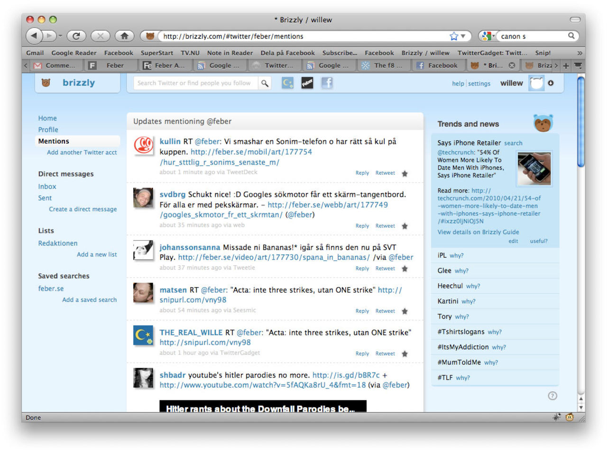Screen dimensions: 607x452
Task: Expand the willew account dropdown arrow
Action: (x=551, y=83)
